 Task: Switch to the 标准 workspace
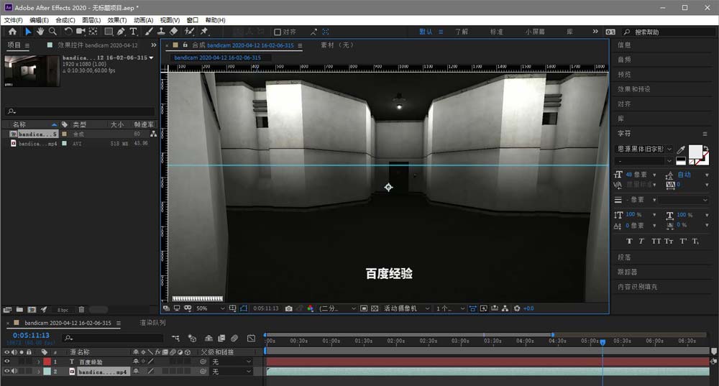497,32
